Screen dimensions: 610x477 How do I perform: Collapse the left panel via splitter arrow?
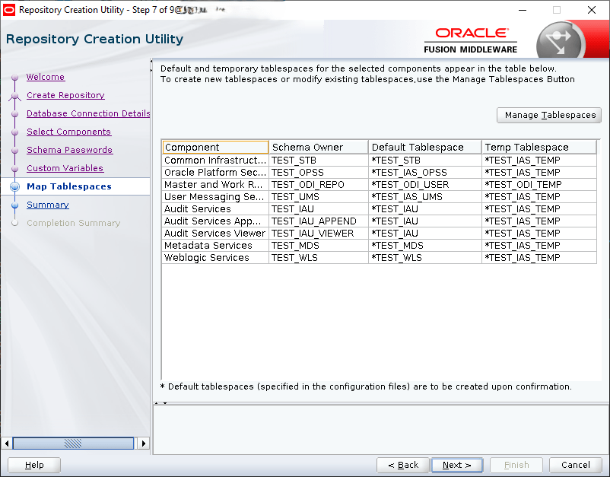[x=152, y=62]
